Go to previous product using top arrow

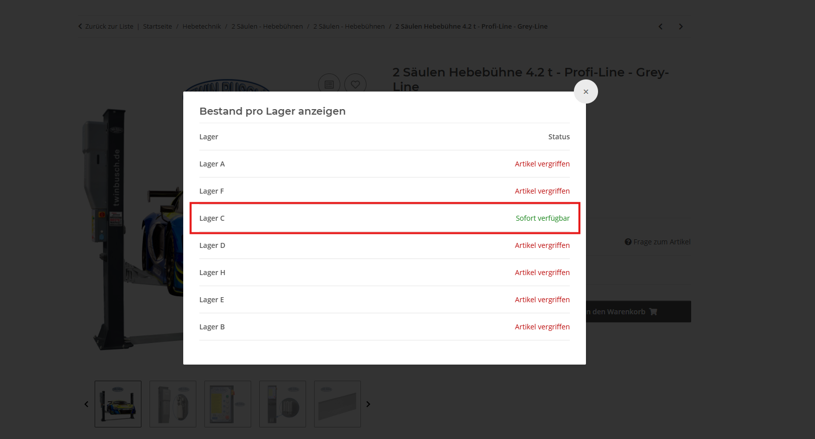coord(660,27)
